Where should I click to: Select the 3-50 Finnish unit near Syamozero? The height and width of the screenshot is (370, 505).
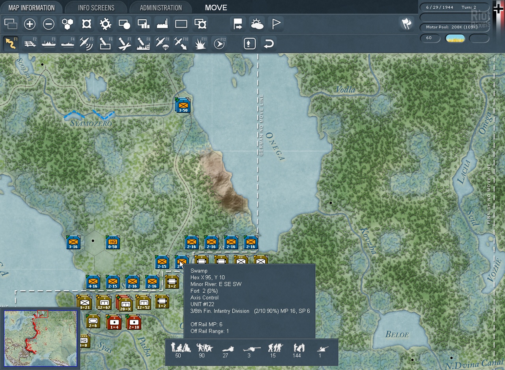pyautogui.click(x=183, y=105)
